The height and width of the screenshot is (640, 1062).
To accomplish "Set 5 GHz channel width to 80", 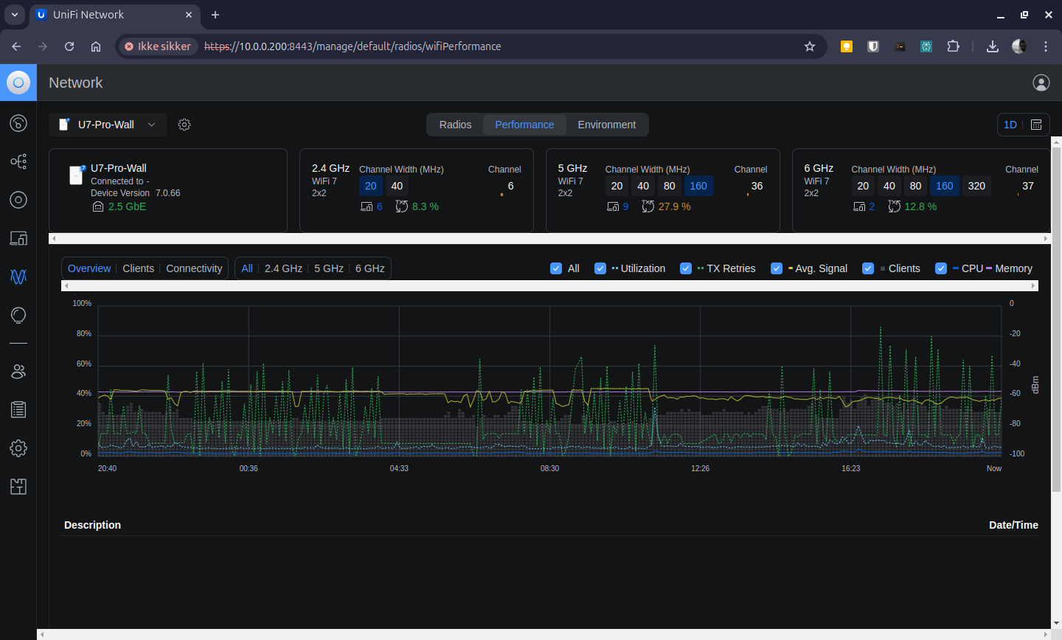I will click(670, 186).
